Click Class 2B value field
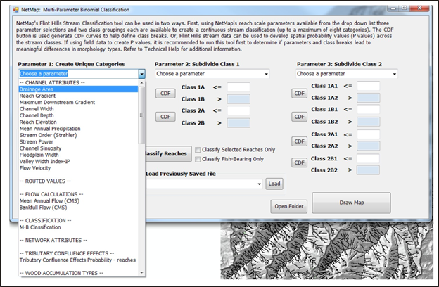The image size is (439, 287). point(238,123)
